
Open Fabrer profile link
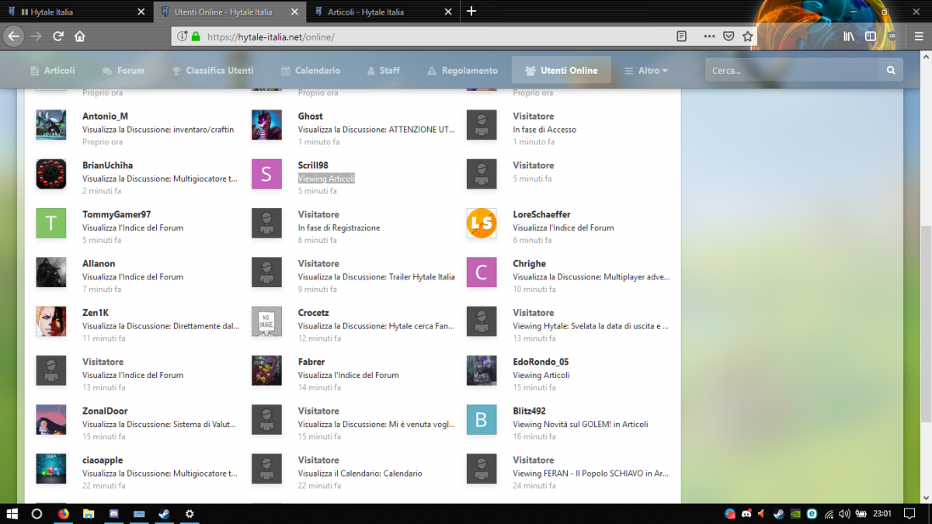click(x=311, y=362)
